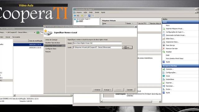Select Resumo wizard step
The width and height of the screenshot is (199, 112).
click(x=48, y=52)
